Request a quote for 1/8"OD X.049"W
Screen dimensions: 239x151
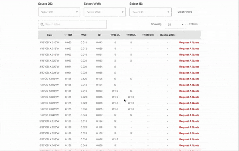(x=189, y=115)
